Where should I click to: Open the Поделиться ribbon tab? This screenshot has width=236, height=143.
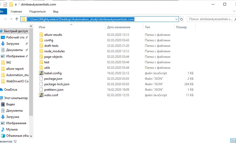[37, 12]
